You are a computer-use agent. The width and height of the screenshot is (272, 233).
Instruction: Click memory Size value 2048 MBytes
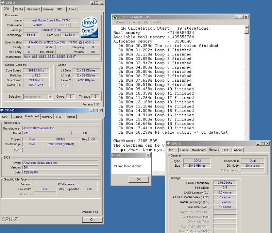point(197,166)
